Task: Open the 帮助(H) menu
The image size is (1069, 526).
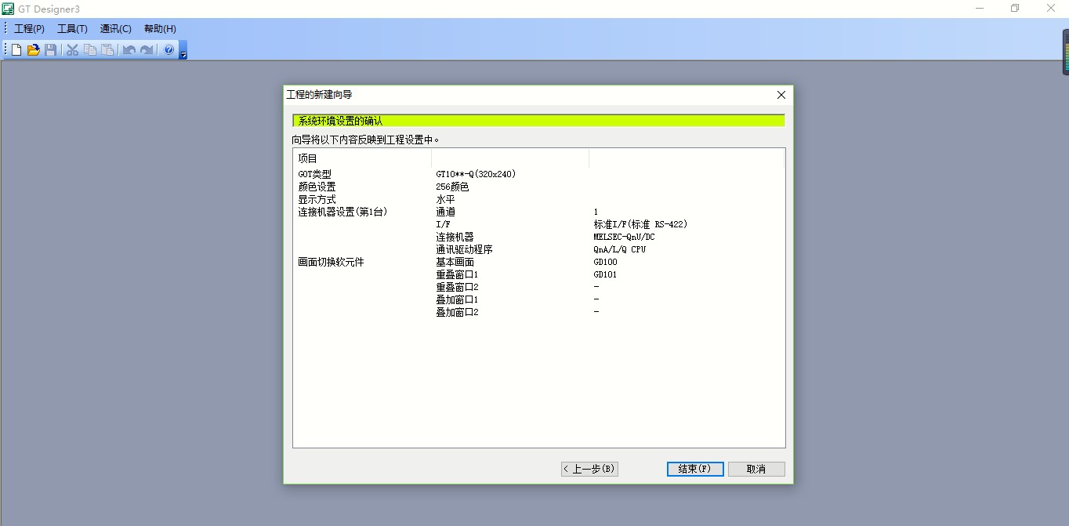Action: pos(159,28)
